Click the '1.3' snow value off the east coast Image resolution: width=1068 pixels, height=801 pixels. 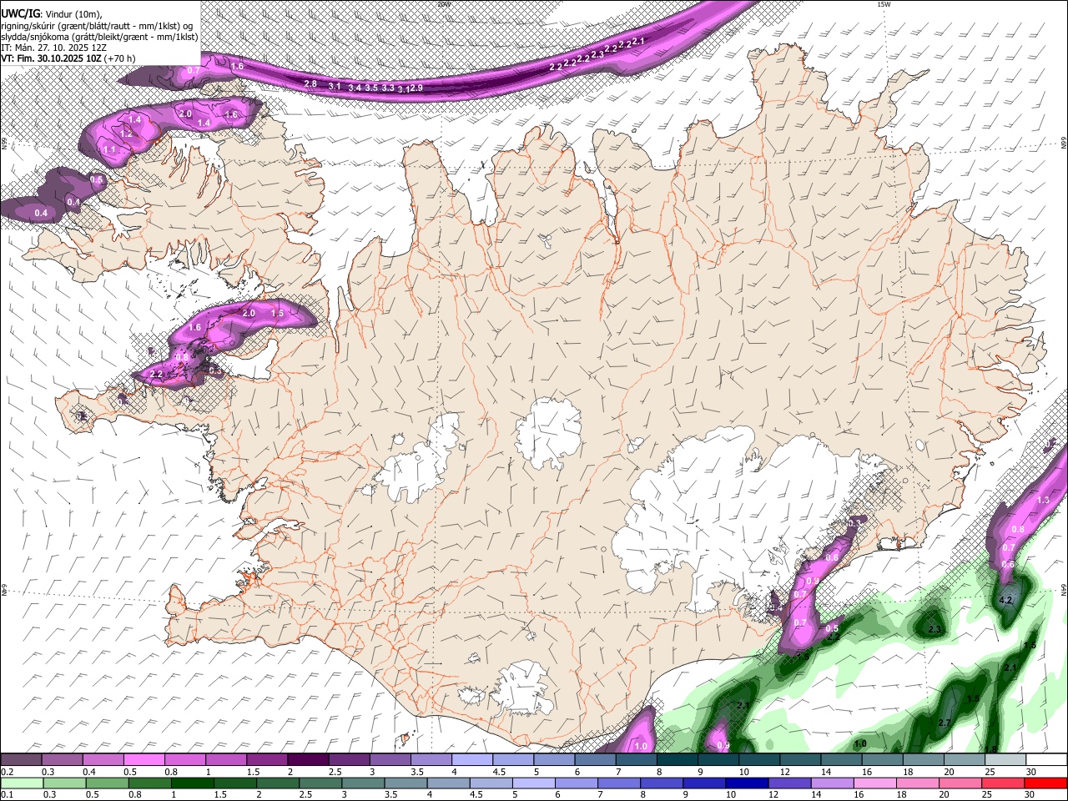click(x=1042, y=500)
